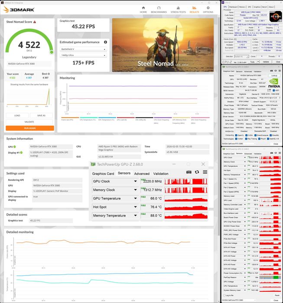Switch to the Mainboard tab in CPU-Z
The width and height of the screenshot is (283, 303).
click(233, 7)
